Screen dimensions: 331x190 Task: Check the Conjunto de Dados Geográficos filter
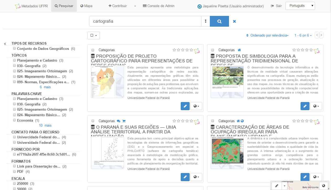tap(14, 49)
